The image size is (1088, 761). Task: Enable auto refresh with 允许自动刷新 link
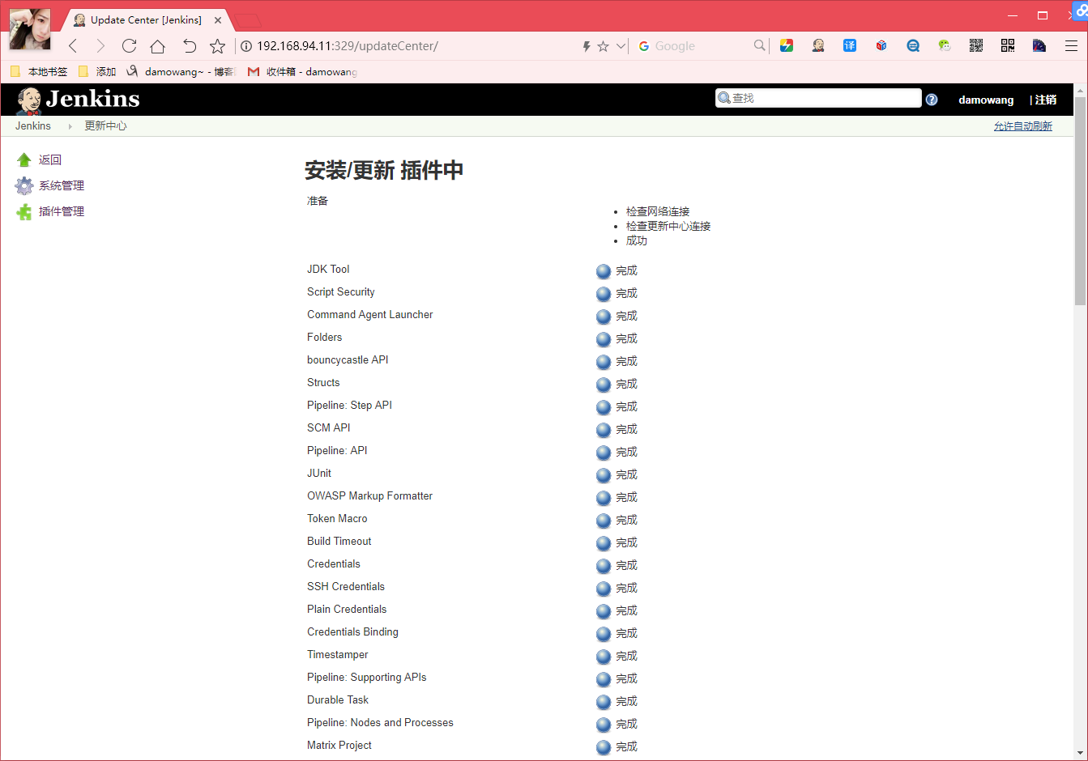pyautogui.click(x=1023, y=126)
